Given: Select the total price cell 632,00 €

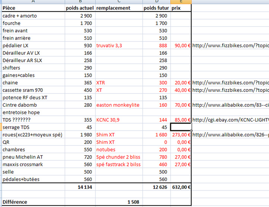Looking at the screenshot, I should tap(181, 187).
